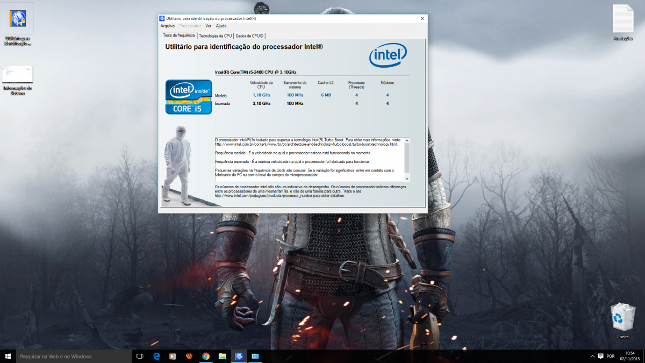The image size is (645, 363).
Task: Select measured CPU speed 1,18 GHz
Action: coord(261,95)
